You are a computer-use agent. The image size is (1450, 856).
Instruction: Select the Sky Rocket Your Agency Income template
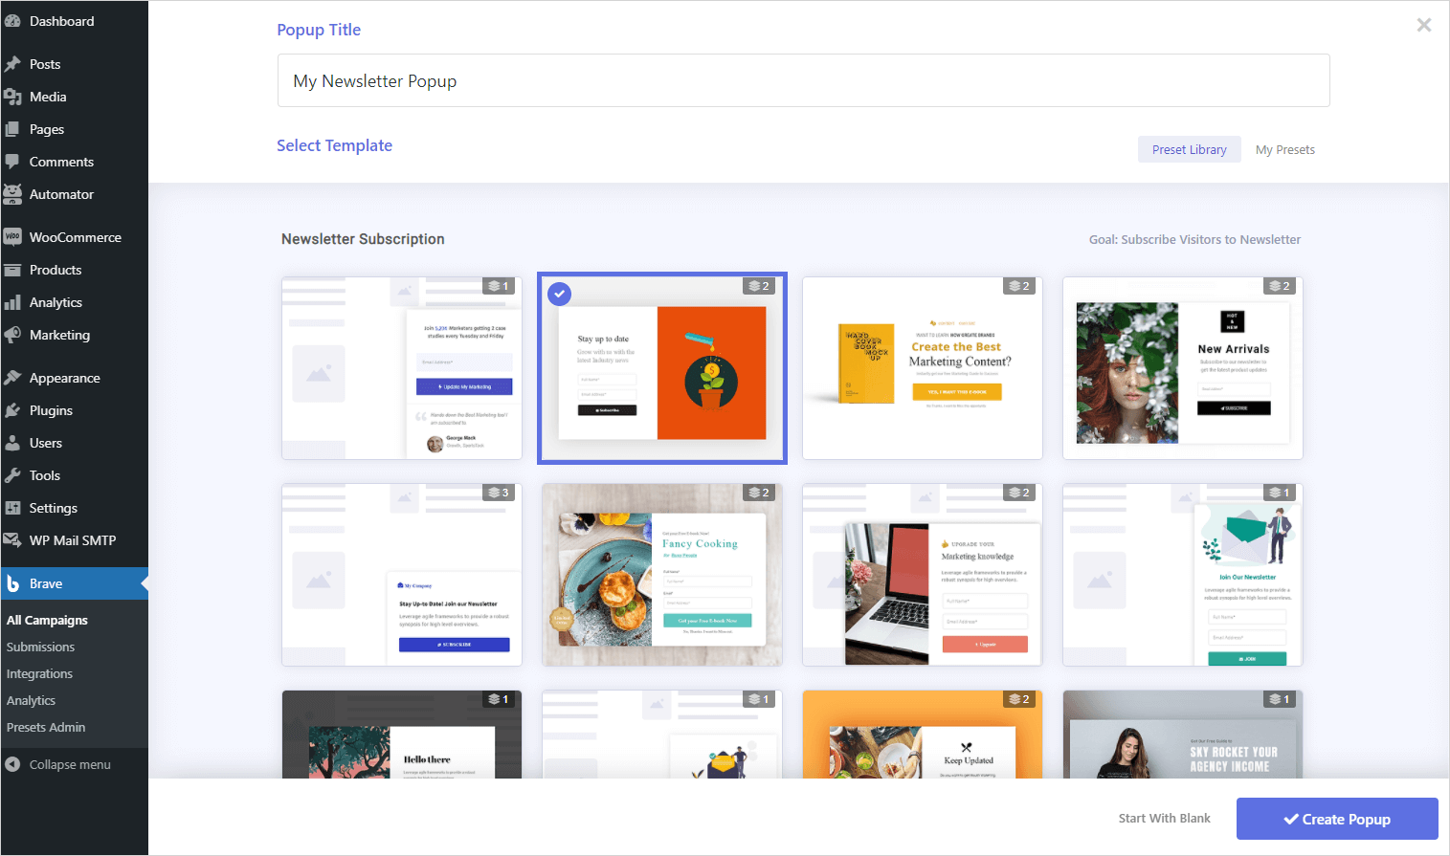pyautogui.click(x=1183, y=734)
